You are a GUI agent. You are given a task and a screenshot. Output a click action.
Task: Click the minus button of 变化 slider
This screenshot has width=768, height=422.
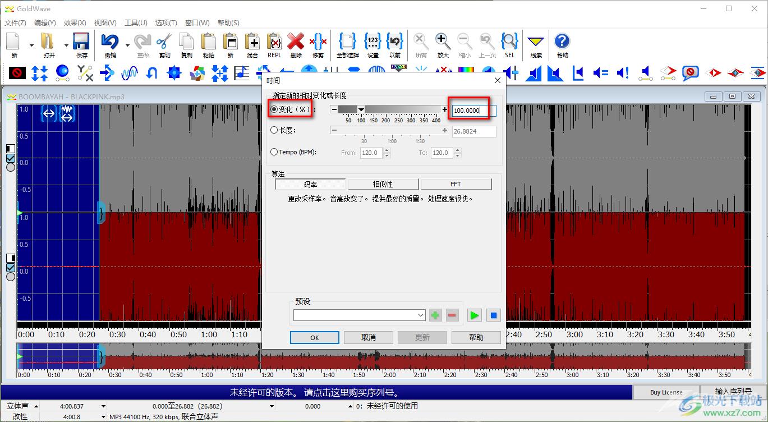pos(334,109)
